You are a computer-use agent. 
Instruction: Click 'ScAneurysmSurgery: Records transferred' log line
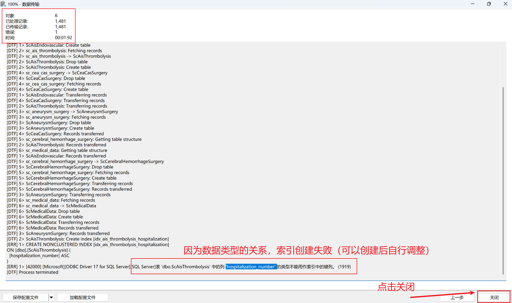pos(58,233)
